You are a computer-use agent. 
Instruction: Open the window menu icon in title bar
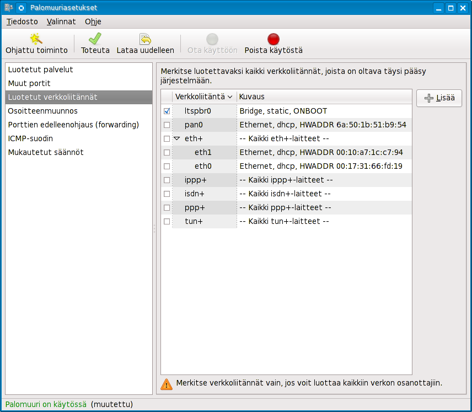point(8,8)
